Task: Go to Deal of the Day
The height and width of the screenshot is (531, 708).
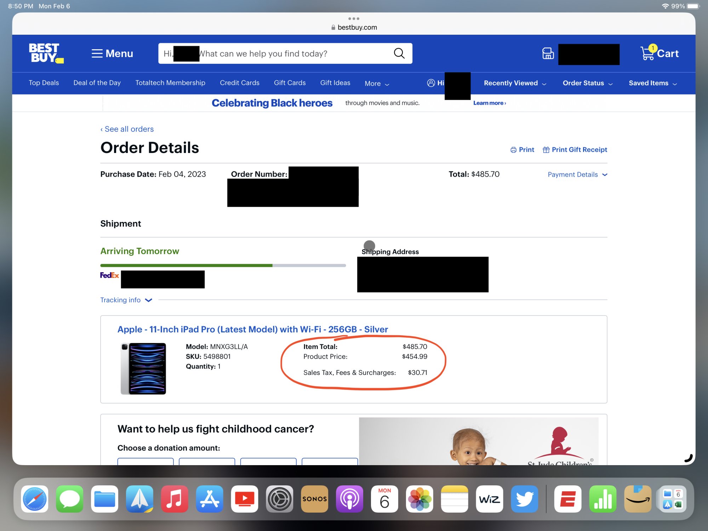Action: tap(97, 83)
